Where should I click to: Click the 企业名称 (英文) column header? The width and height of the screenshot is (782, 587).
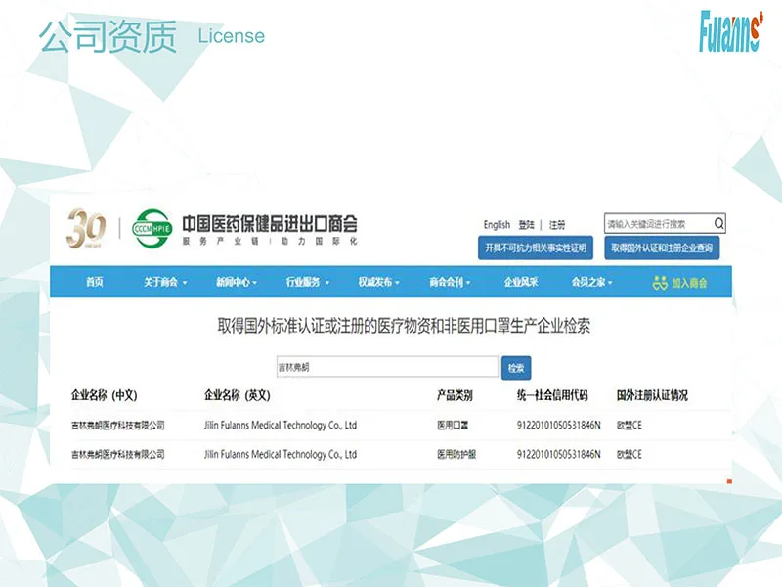click(238, 395)
